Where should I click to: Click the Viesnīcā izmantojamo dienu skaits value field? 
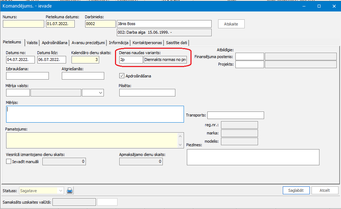pos(64,161)
